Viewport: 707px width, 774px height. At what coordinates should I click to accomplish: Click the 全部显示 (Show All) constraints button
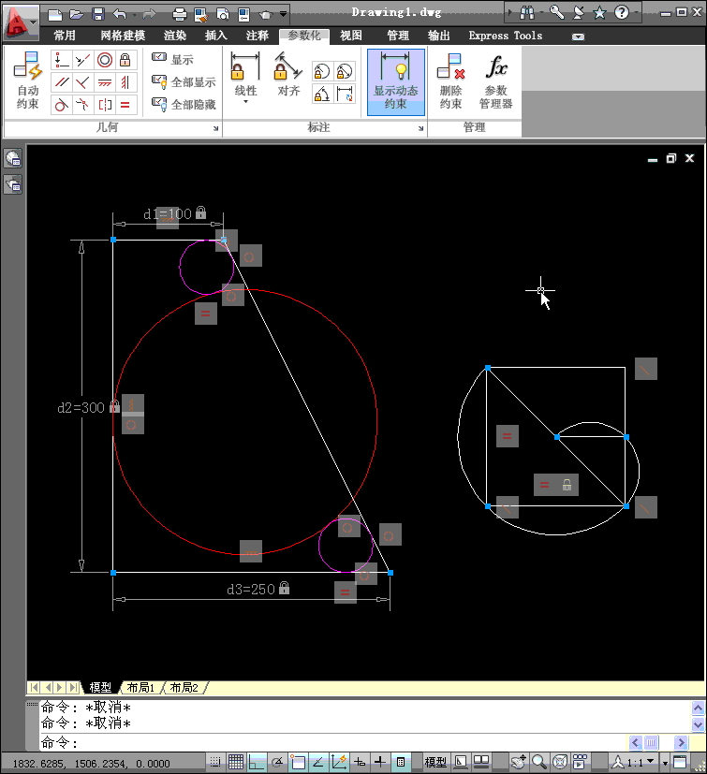coord(184,82)
